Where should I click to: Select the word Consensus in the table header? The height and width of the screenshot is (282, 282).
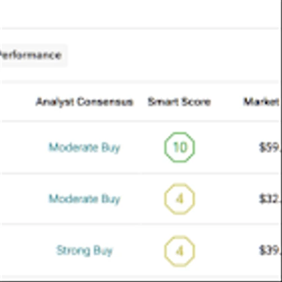pos(105,102)
